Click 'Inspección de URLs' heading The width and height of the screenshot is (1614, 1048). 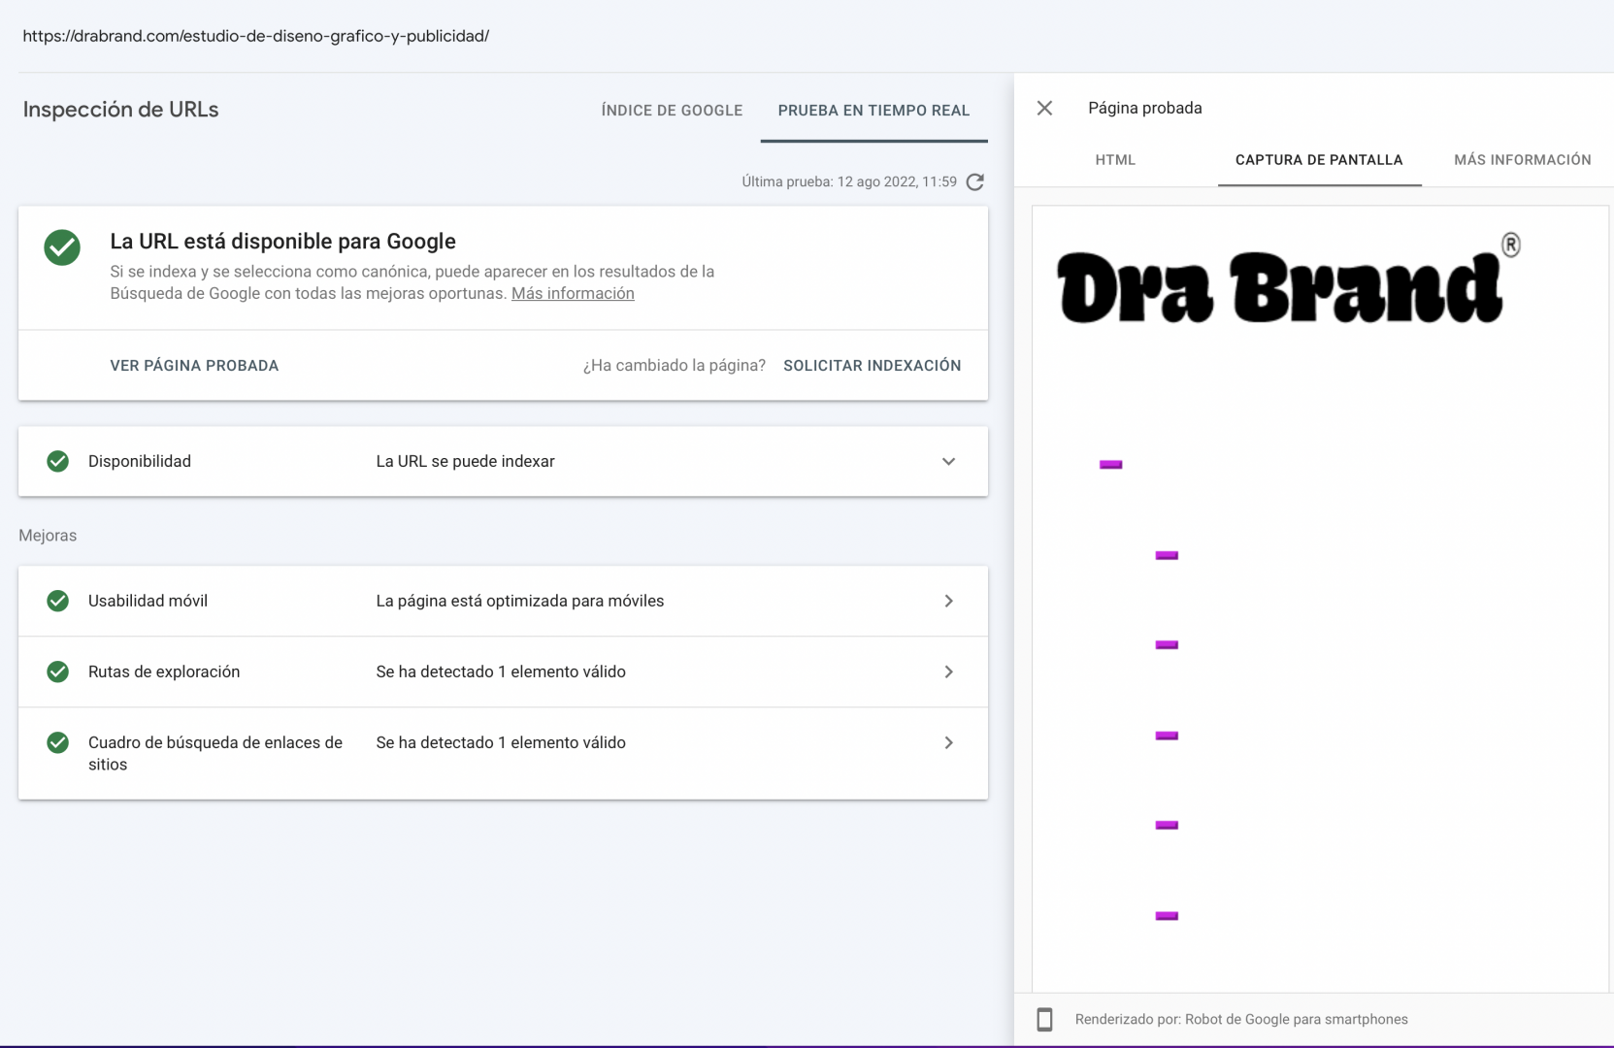pyautogui.click(x=120, y=110)
